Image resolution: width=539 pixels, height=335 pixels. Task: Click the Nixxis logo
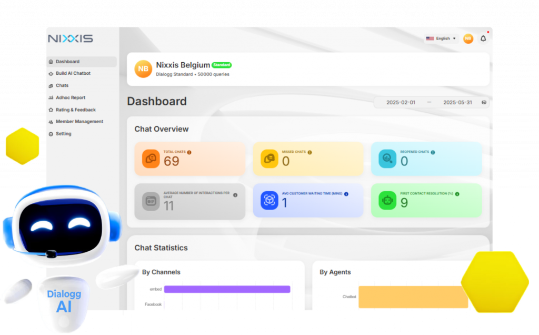(x=71, y=38)
